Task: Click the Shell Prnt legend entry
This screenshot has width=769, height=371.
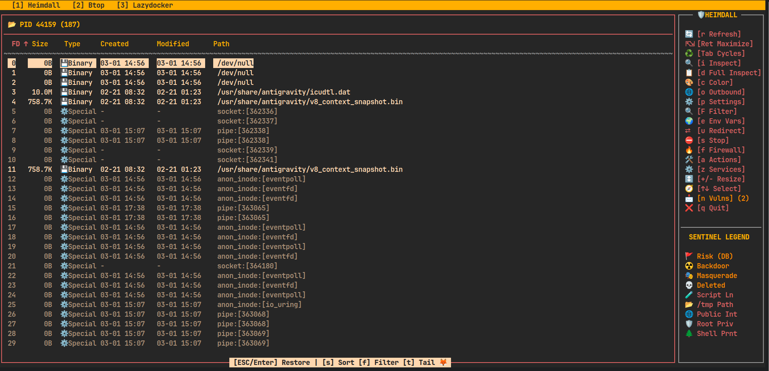Action: point(711,334)
